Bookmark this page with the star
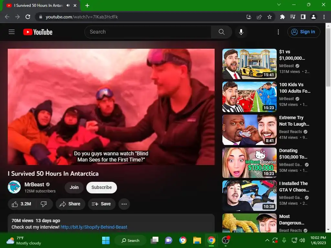 pyautogui.click(x=270, y=17)
